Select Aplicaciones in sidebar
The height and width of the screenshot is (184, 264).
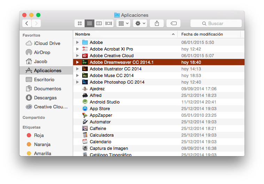coord(46,70)
